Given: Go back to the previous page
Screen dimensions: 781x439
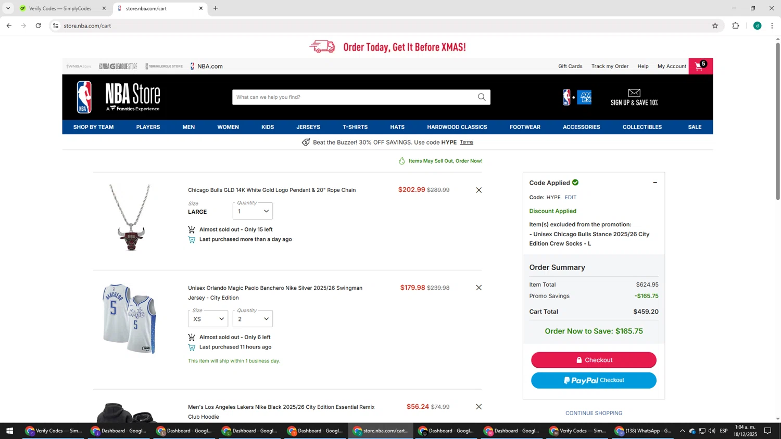Looking at the screenshot, I should [9, 25].
